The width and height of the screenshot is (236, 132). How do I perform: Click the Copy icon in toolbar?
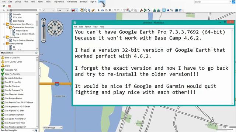coord(103,10)
